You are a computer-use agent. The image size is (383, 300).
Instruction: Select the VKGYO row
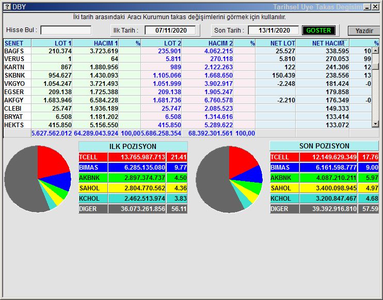187,84
